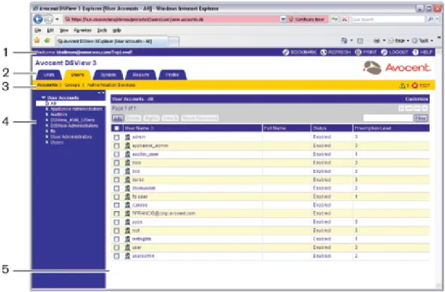Image resolution: width=445 pixels, height=292 pixels.
Task: Click the IE home toolbar icon
Action: [x=344, y=40]
